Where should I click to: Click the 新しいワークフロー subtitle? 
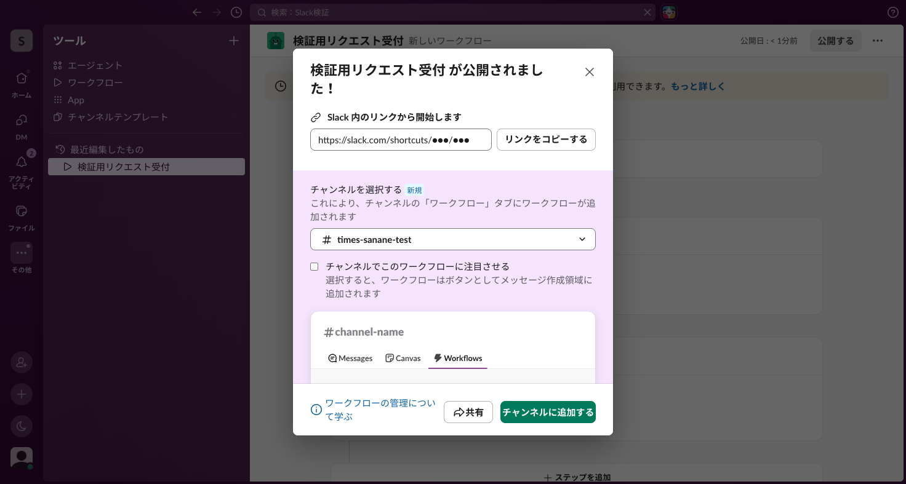pos(450,41)
